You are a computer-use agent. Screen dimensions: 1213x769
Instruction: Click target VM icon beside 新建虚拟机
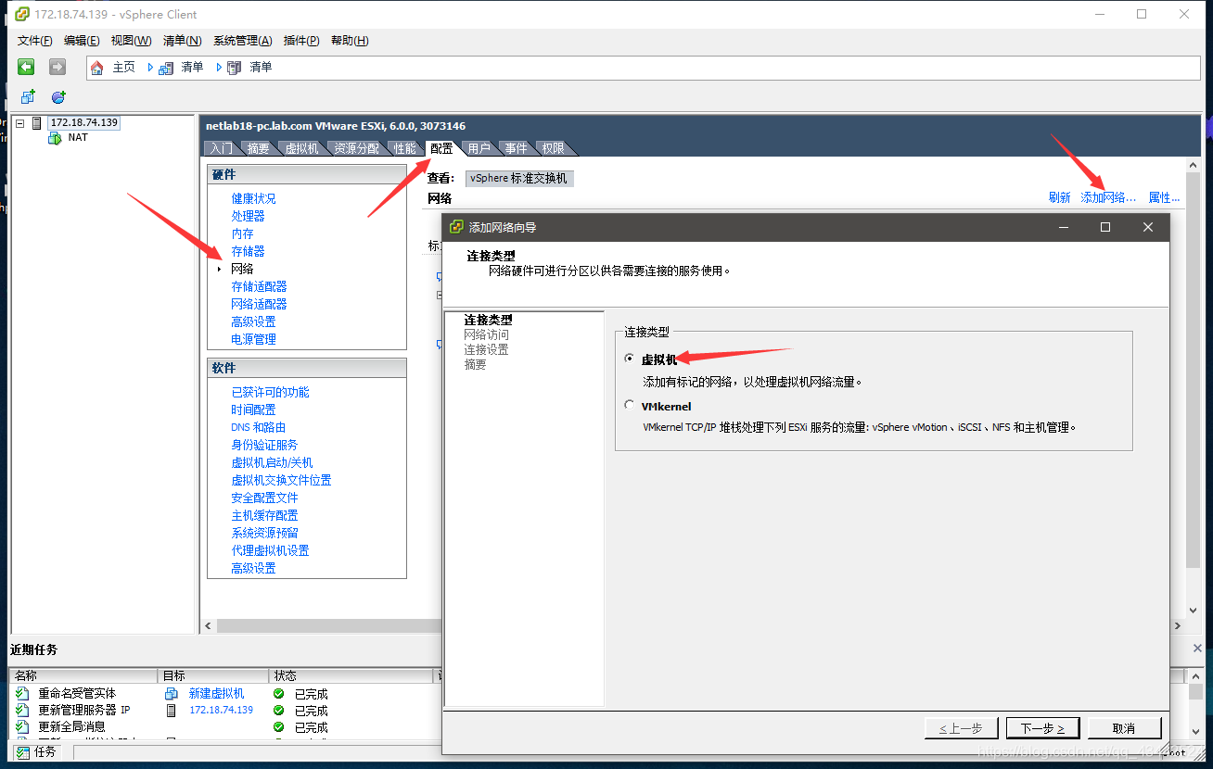click(171, 693)
